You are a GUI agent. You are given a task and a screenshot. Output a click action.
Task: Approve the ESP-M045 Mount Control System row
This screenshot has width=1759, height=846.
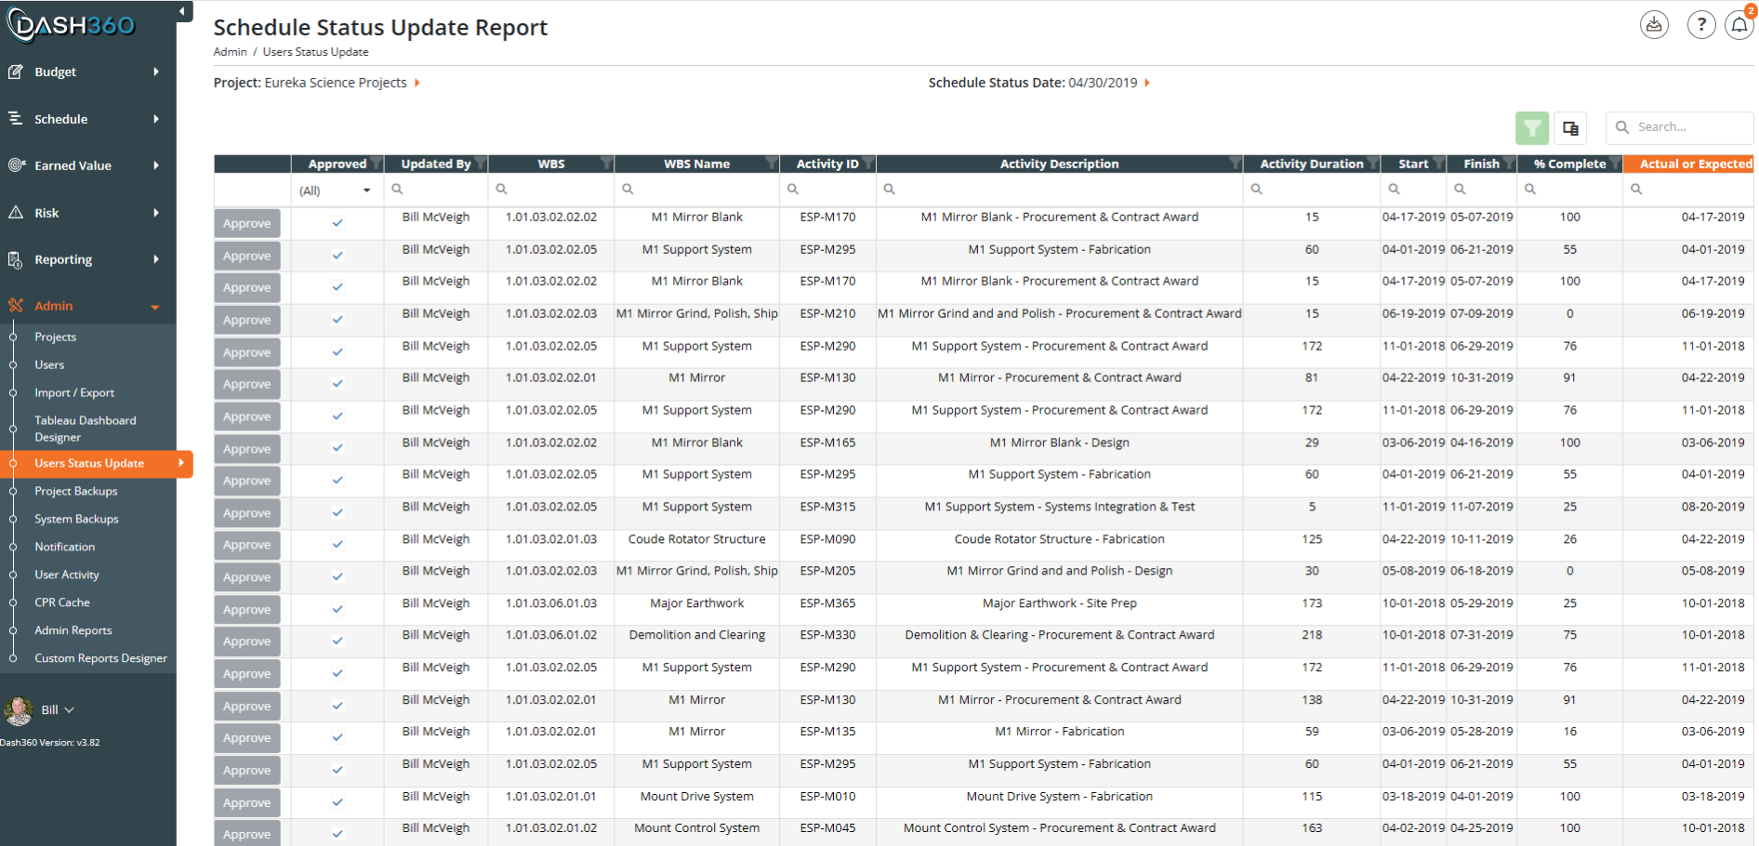pyautogui.click(x=247, y=833)
